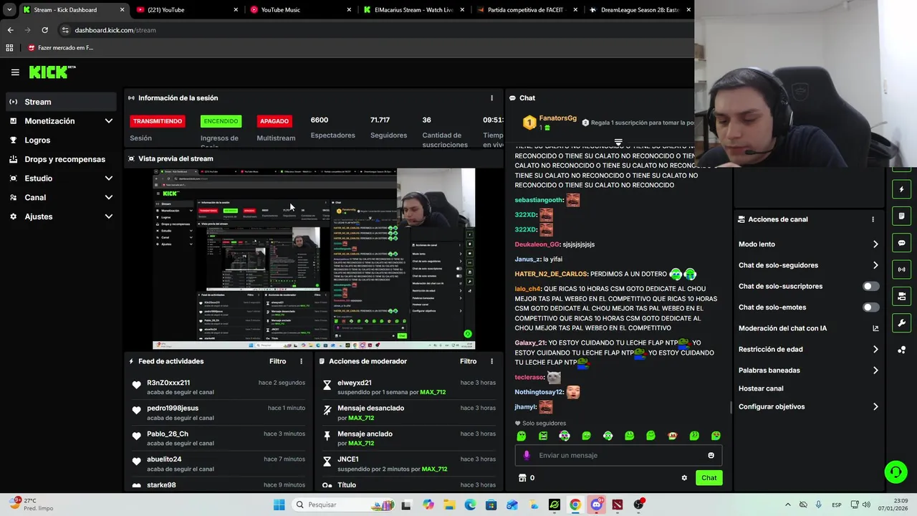Select Stream in the sidebar
This screenshot has height=516, width=917.
[61, 102]
